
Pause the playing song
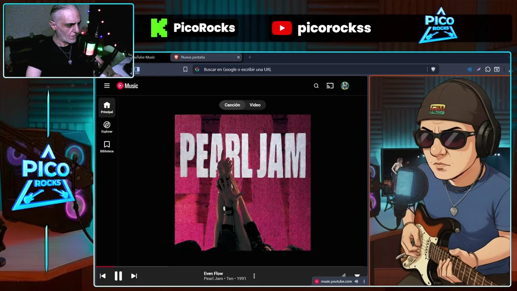(118, 276)
